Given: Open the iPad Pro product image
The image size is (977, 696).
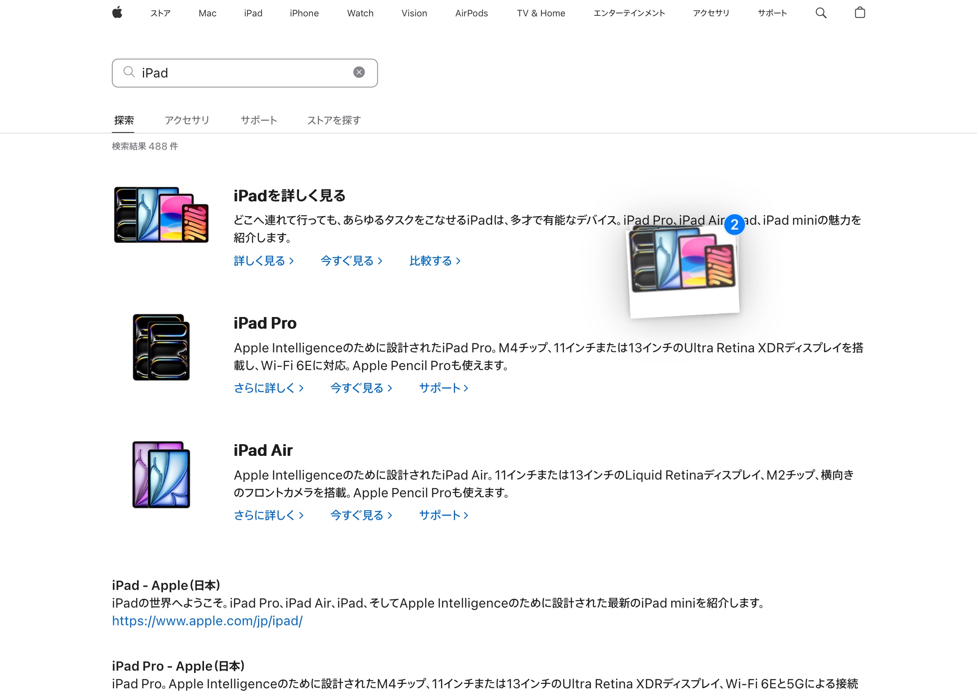Looking at the screenshot, I should (x=161, y=347).
